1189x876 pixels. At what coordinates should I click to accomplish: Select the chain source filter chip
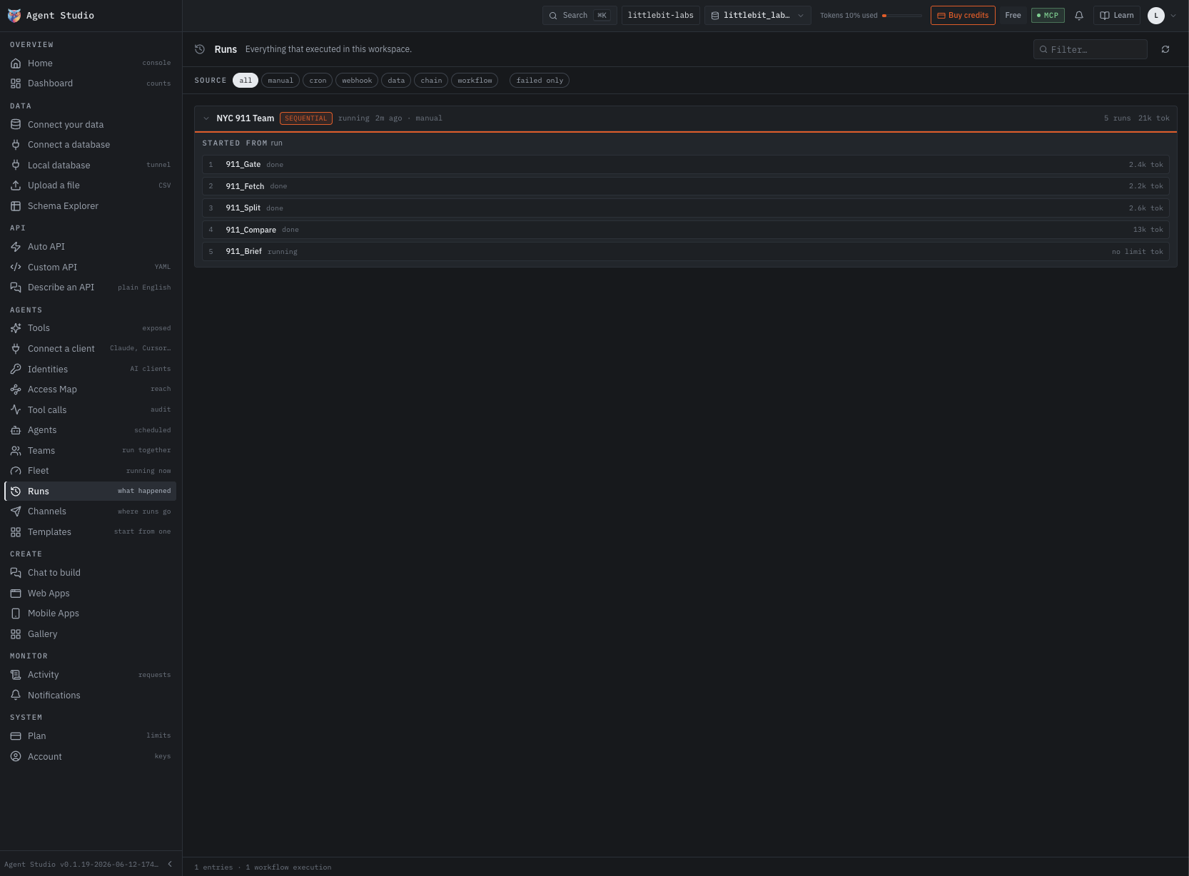click(x=431, y=81)
